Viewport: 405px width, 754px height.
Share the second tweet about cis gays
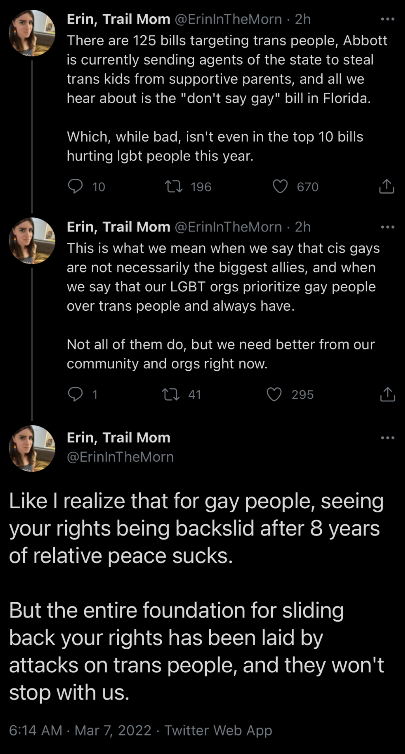[x=387, y=394]
